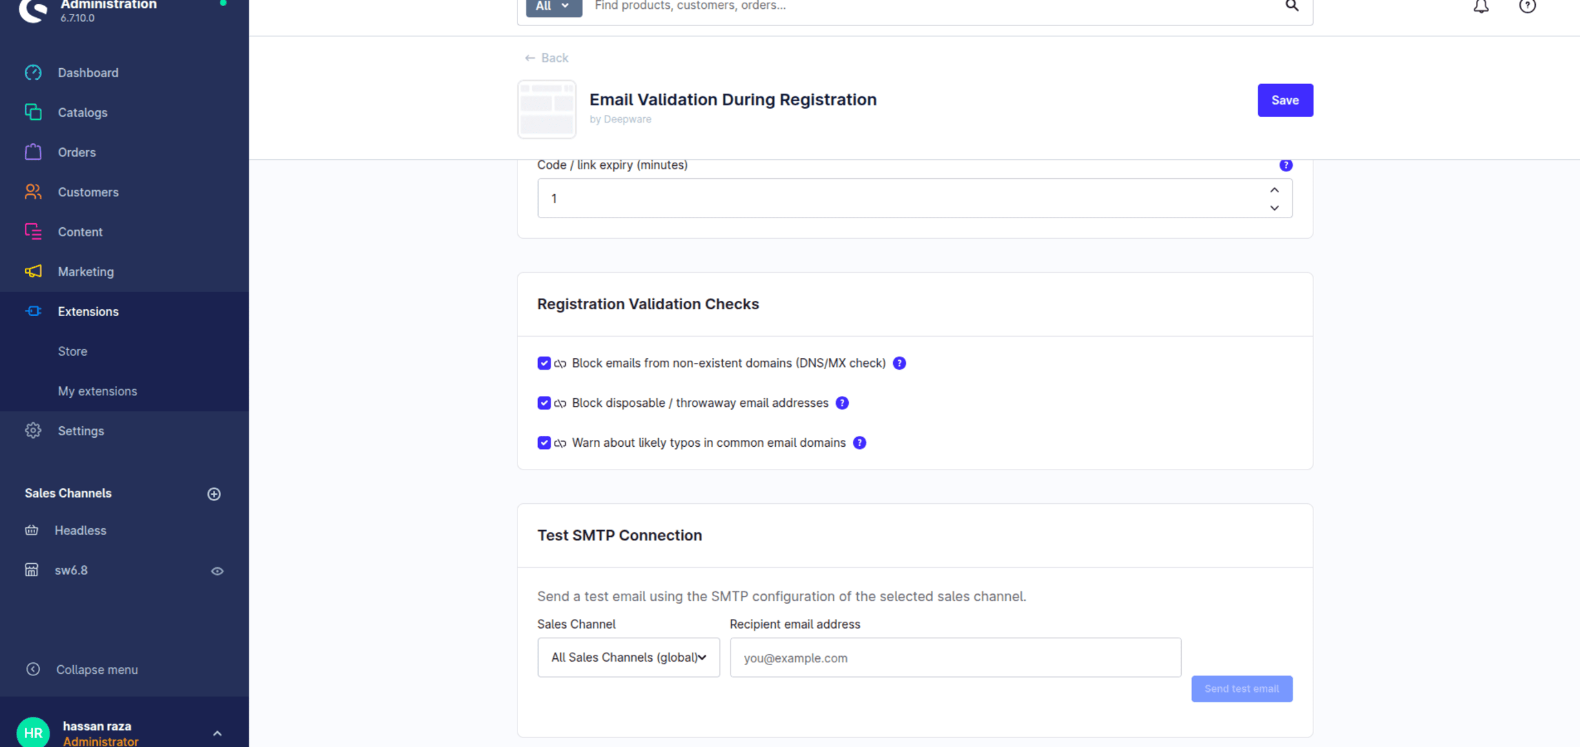The width and height of the screenshot is (1580, 747).
Task: Click the search magnifier icon
Action: (1292, 6)
